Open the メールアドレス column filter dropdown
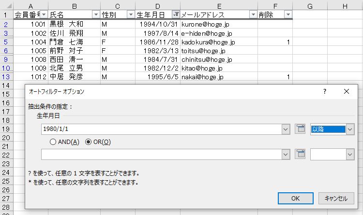Image resolution: width=363 pixels, height=215 pixels. coord(253,14)
